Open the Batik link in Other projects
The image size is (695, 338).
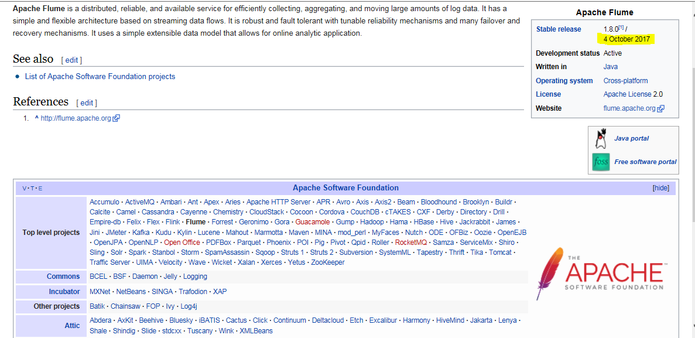click(x=97, y=306)
